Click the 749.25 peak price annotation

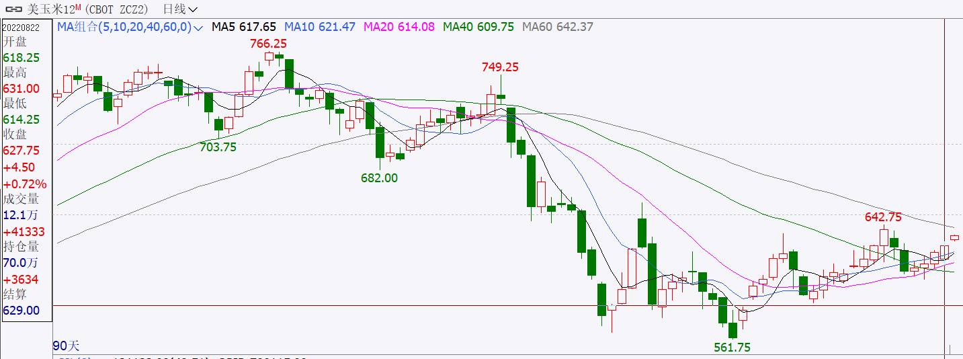pos(500,67)
